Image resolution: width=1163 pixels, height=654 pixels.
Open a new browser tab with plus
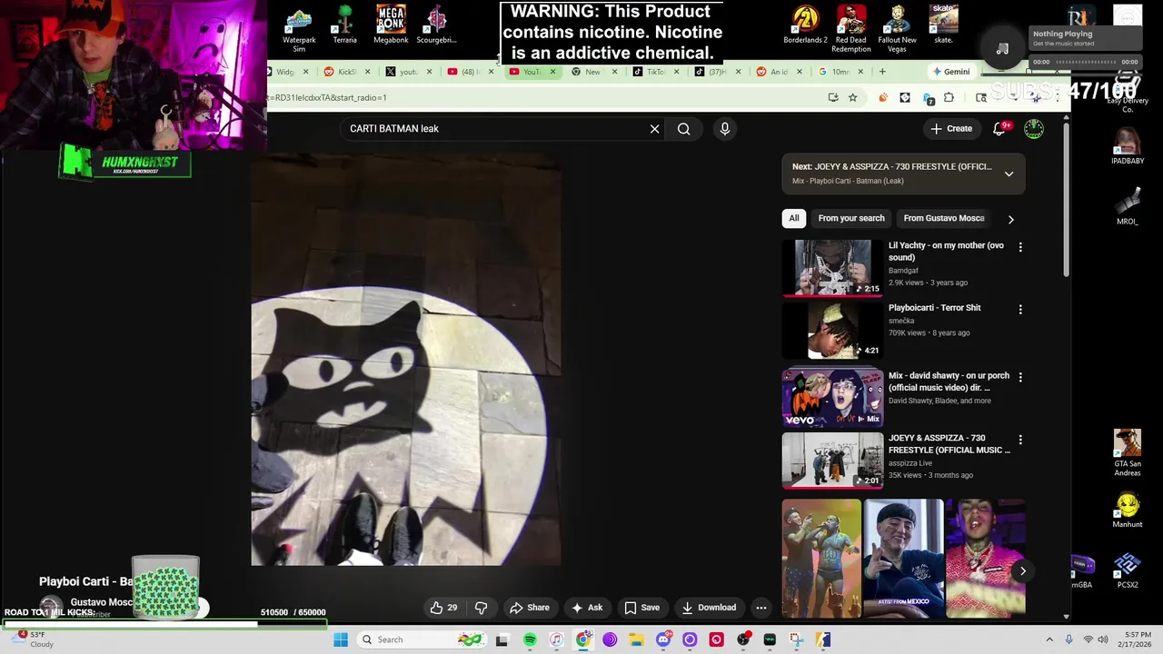(x=882, y=72)
